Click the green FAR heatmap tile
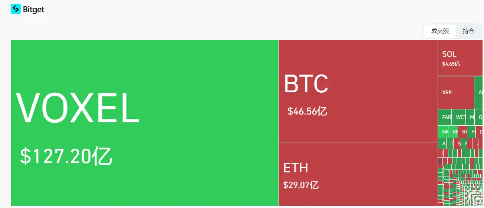Screen dimensions: 484x208 [445, 117]
